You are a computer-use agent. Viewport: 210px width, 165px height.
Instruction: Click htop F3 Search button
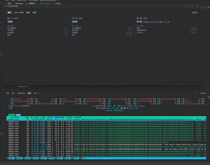tap(27, 158)
